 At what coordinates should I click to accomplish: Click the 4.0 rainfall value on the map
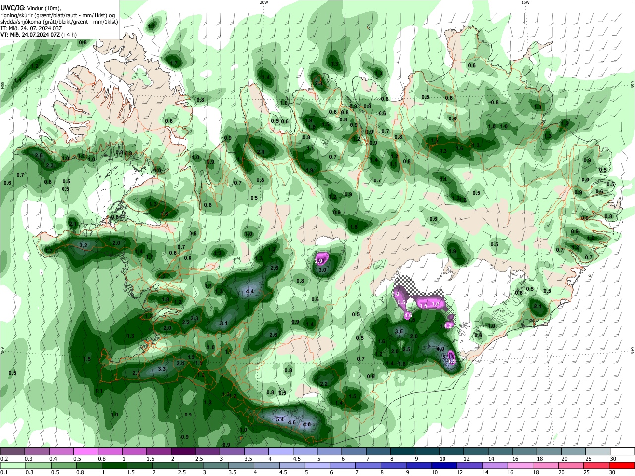pos(440,349)
